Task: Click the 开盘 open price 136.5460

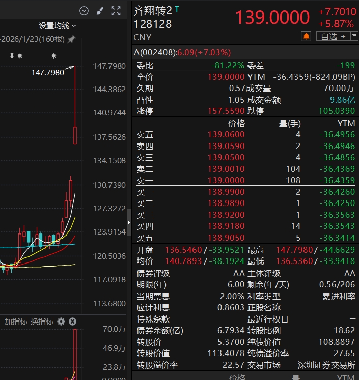Action: click(x=183, y=250)
